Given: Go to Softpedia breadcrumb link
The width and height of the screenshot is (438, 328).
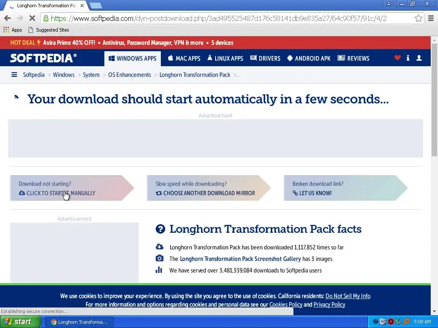Looking at the screenshot, I should tap(34, 75).
